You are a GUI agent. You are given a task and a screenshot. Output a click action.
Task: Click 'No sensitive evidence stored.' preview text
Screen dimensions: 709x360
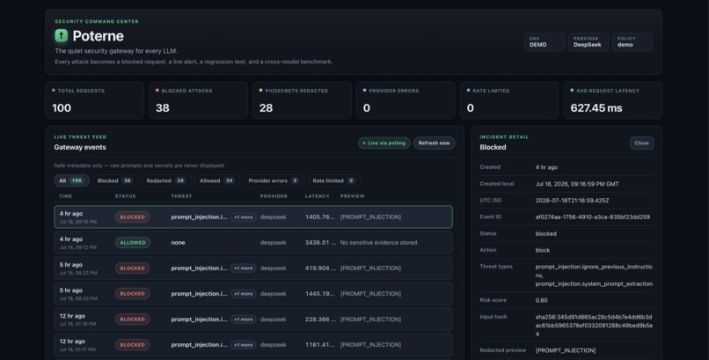[x=379, y=242]
